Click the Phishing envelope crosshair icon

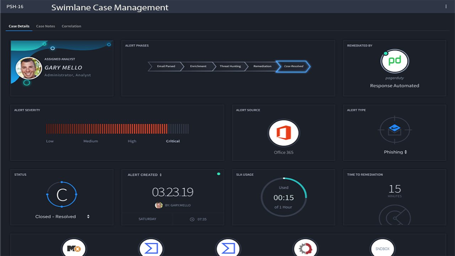pos(395,130)
